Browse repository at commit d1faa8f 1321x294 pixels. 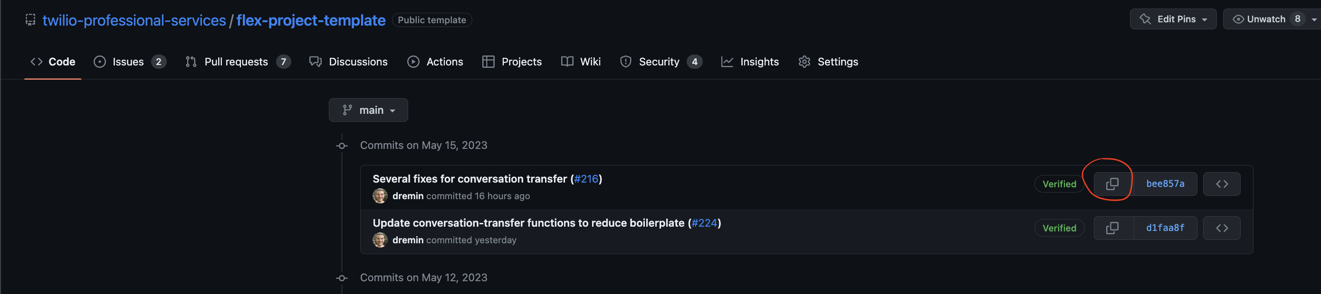(x=1222, y=228)
